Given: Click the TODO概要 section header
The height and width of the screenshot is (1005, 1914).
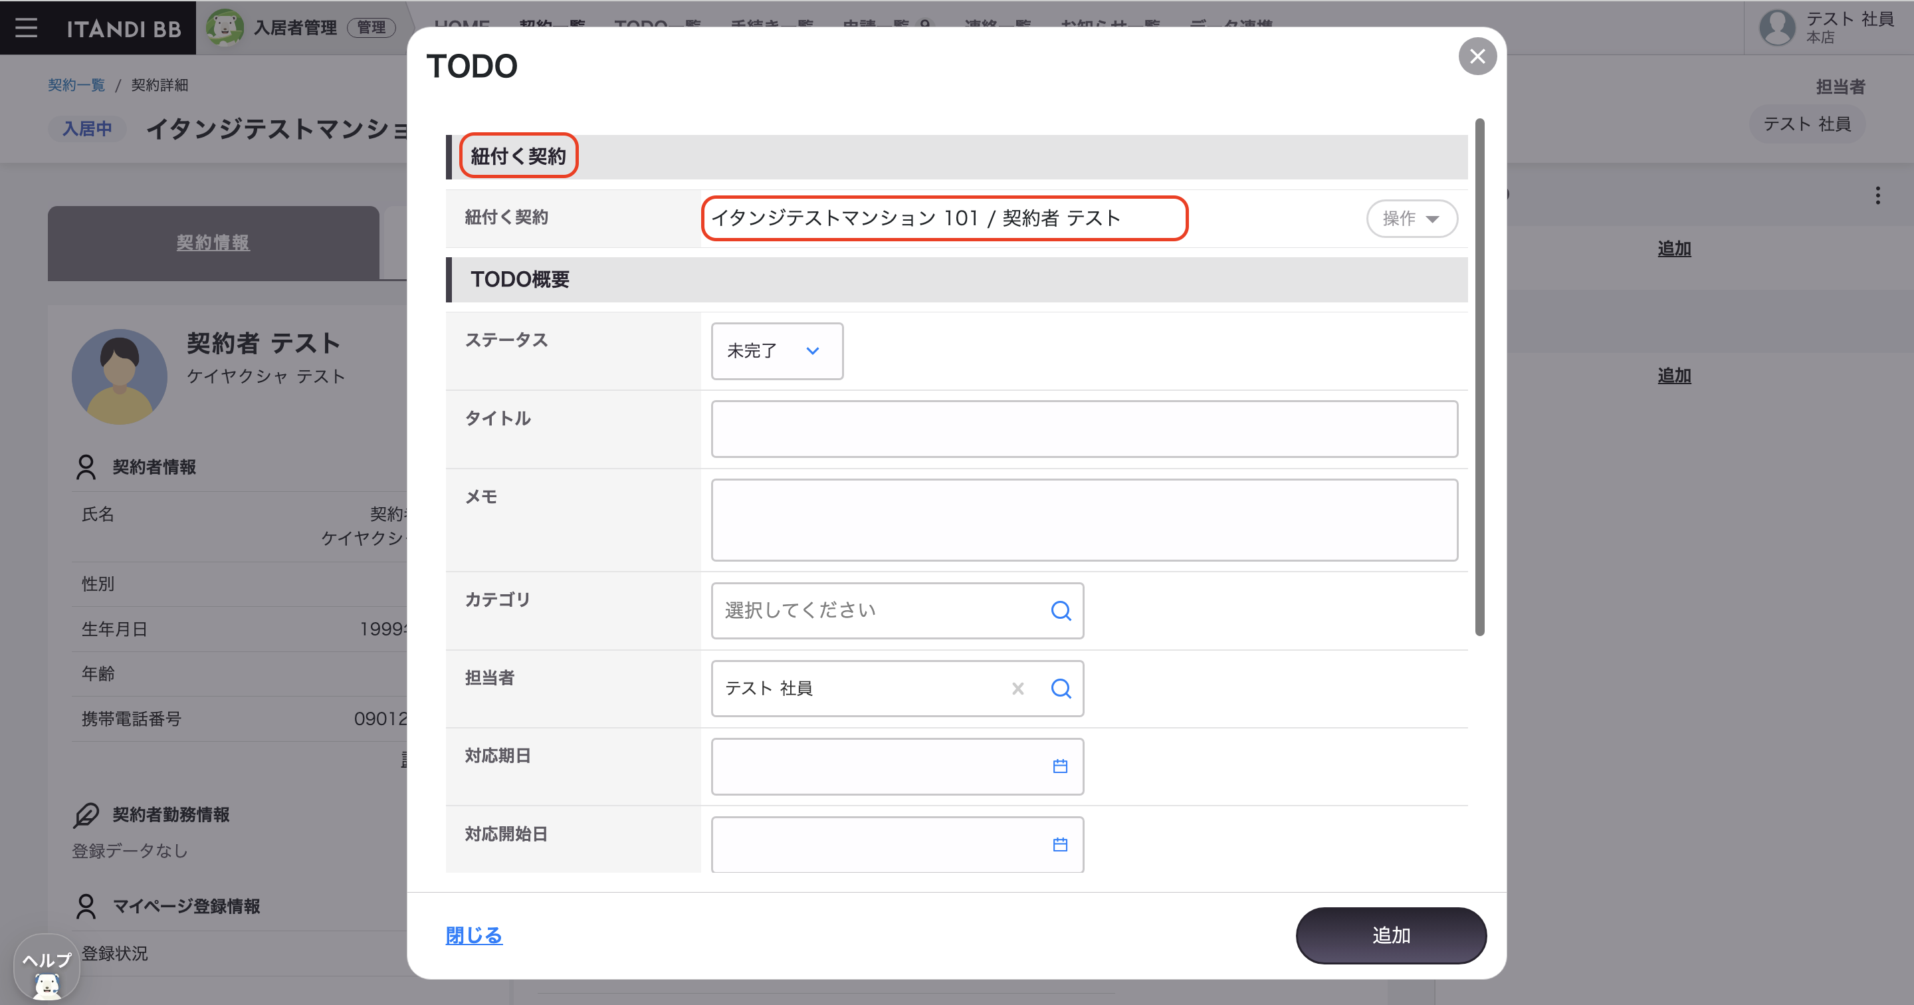Looking at the screenshot, I should 957,280.
